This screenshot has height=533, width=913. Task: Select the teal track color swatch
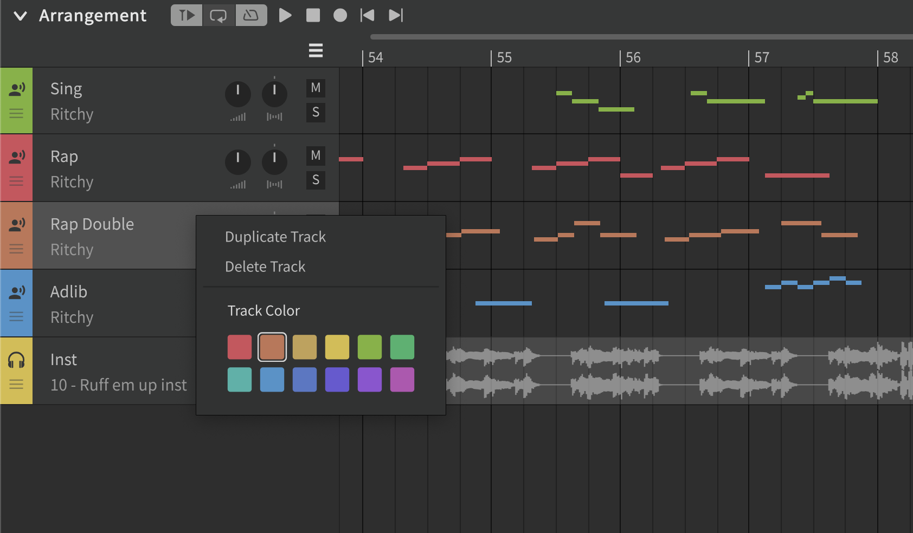click(x=240, y=380)
